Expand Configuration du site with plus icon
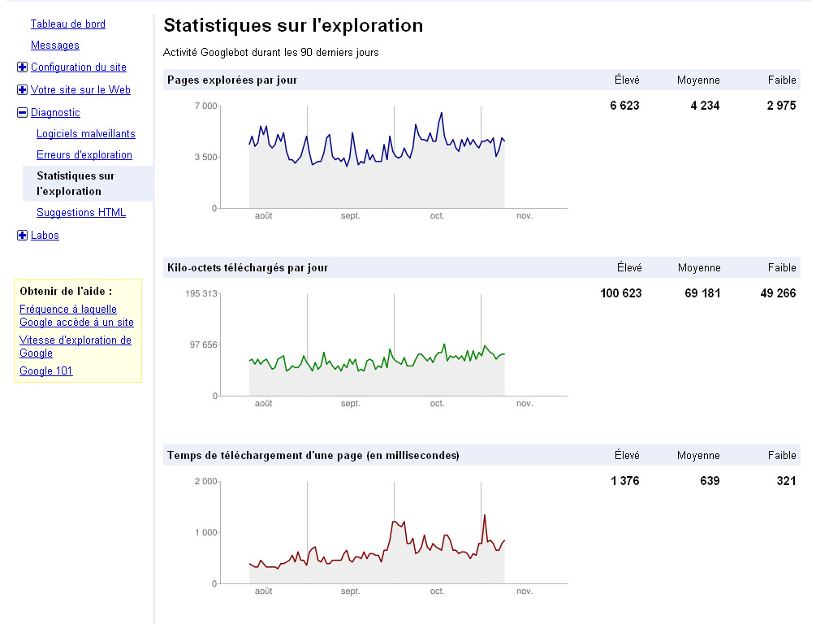The image size is (816, 624). pyautogui.click(x=22, y=67)
